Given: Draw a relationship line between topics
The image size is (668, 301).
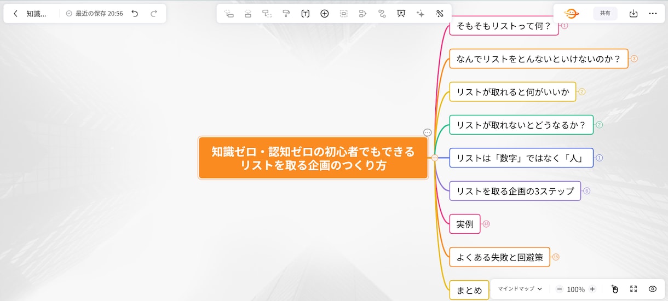Looking at the screenshot, I should point(382,14).
